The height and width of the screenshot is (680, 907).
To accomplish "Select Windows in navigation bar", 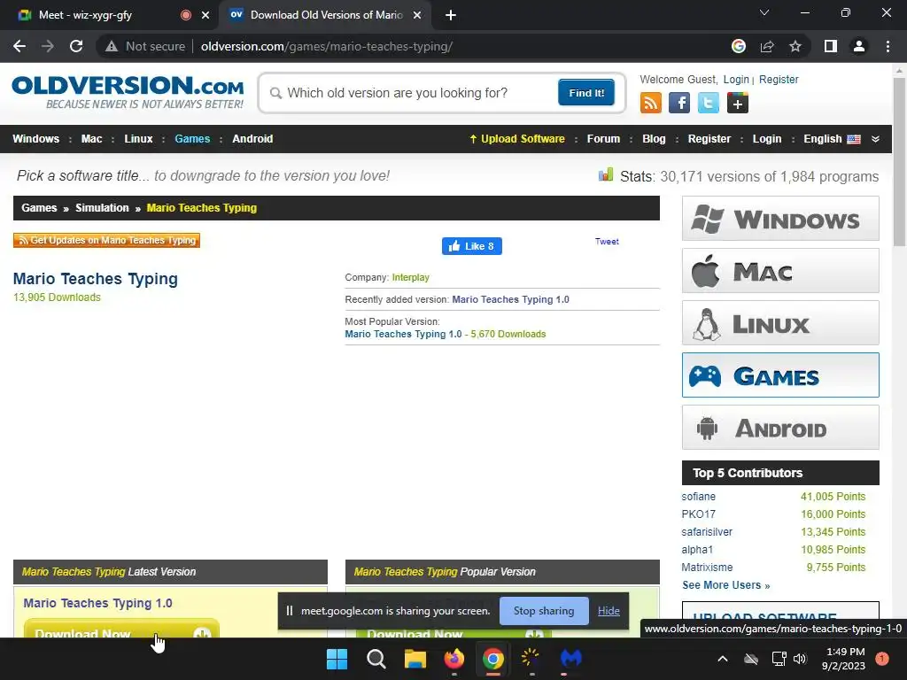I will pyautogui.click(x=35, y=139).
